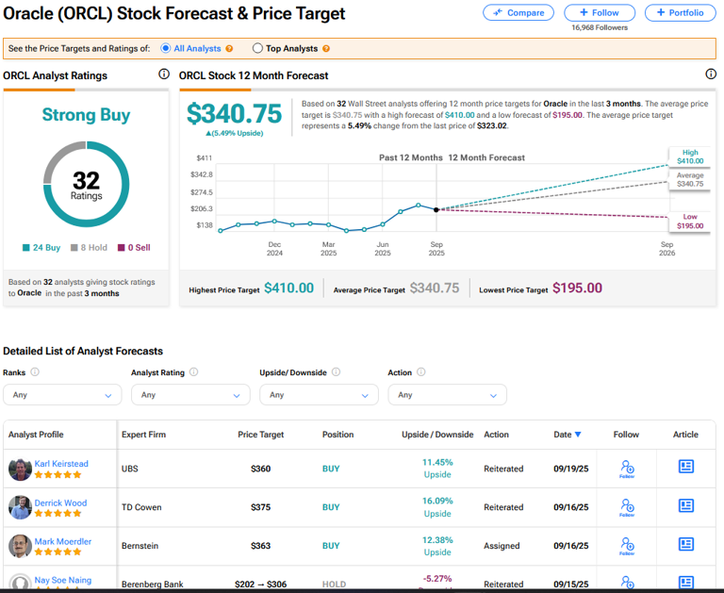The height and width of the screenshot is (593, 724).
Task: Open article icon for Mark Moerdler
Action: (685, 545)
